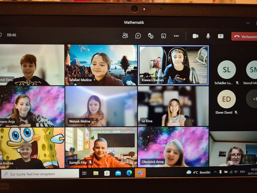Open the participants list panel
Viewport: 257px width, 193px height.
pyautogui.click(x=125, y=36)
